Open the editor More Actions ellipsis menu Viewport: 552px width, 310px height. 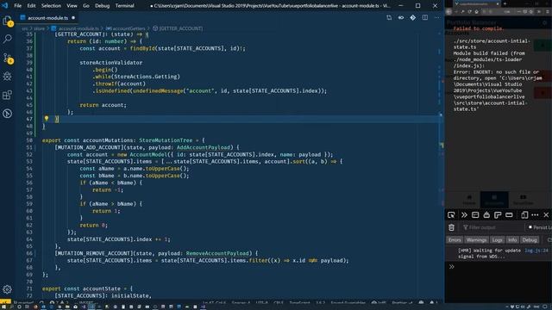[x=437, y=17]
